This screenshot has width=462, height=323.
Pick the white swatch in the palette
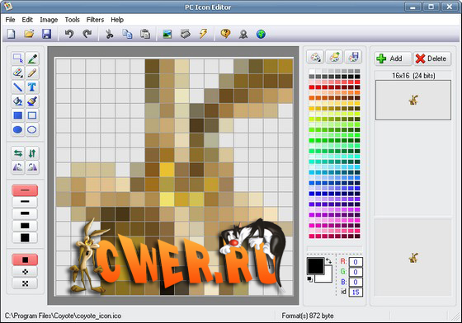coord(312,71)
